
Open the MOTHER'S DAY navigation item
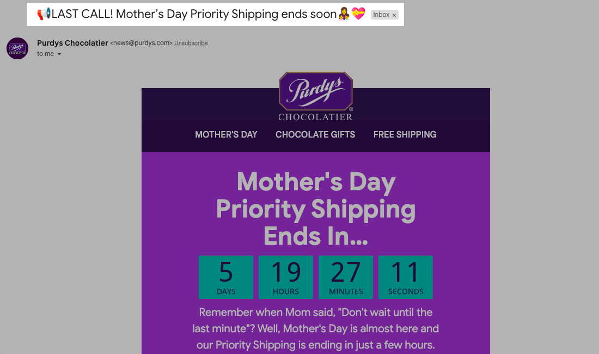click(x=226, y=134)
